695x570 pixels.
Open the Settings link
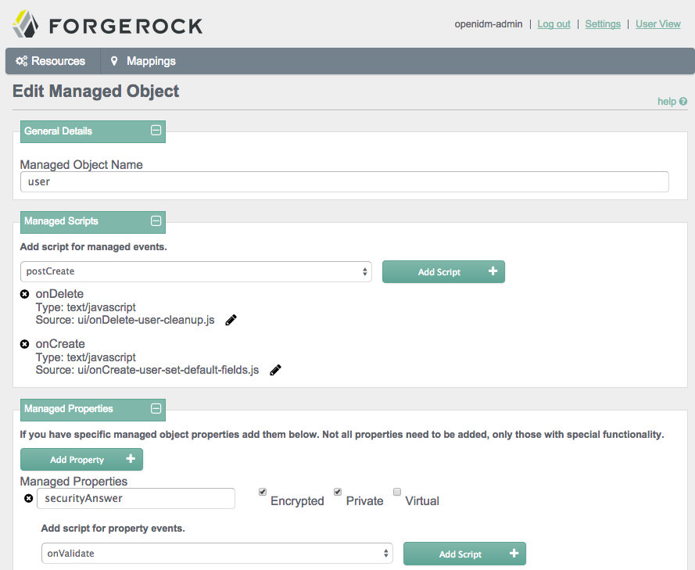(603, 24)
